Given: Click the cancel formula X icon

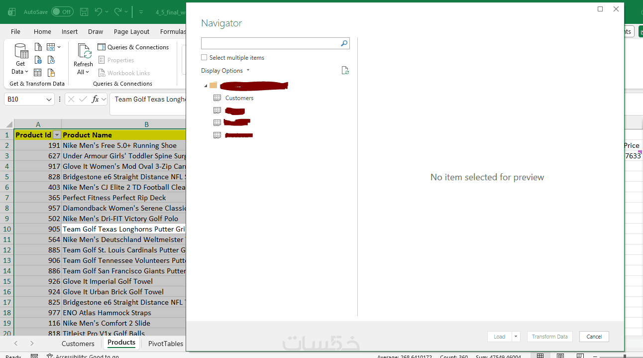Looking at the screenshot, I should [x=71, y=99].
